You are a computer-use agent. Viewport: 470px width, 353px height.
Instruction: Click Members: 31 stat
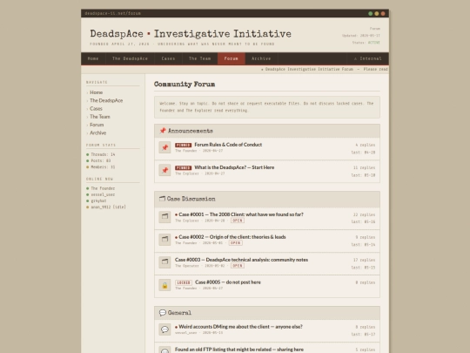tap(103, 167)
